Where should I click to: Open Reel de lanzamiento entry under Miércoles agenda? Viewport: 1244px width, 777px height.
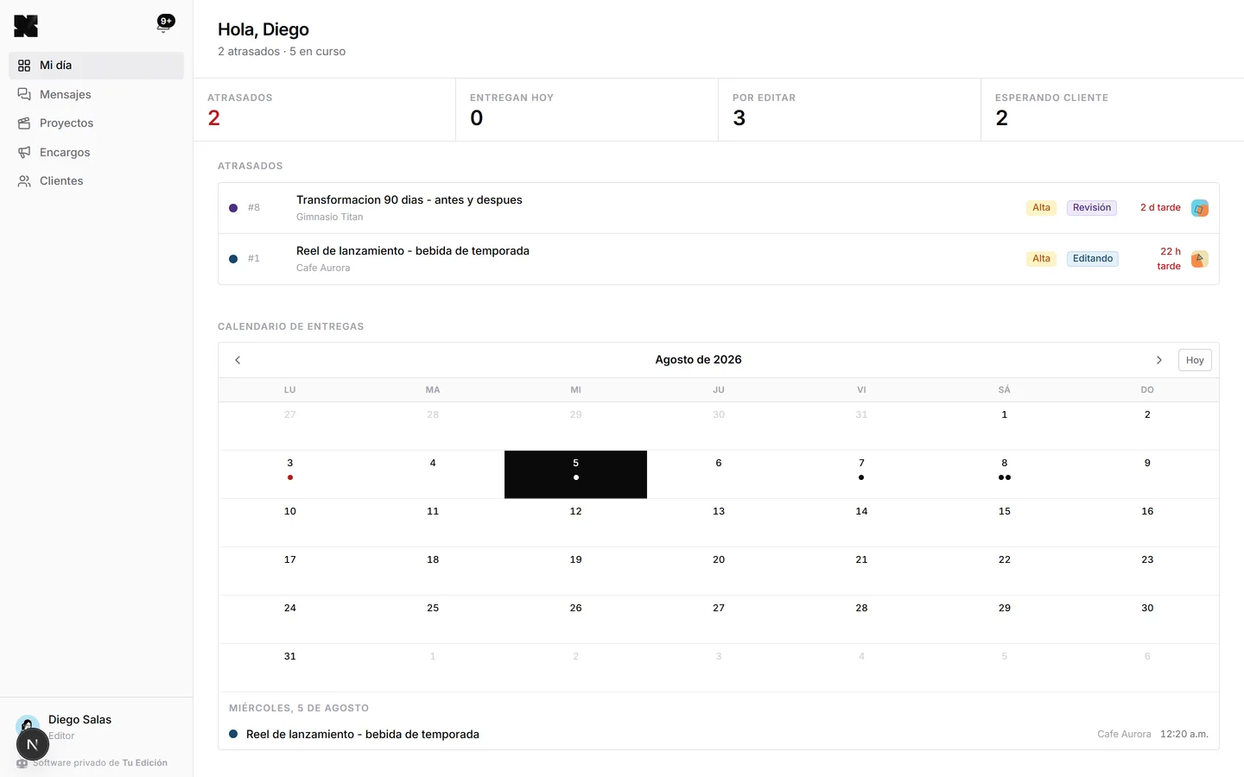(x=718, y=735)
